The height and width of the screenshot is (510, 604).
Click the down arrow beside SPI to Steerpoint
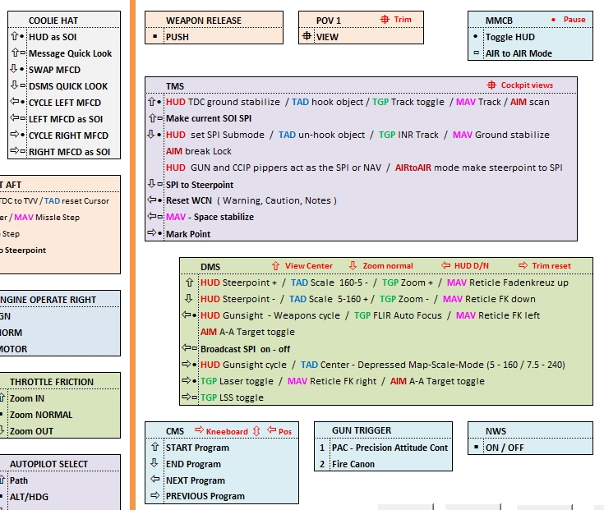click(x=151, y=184)
